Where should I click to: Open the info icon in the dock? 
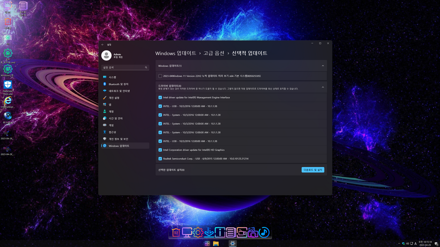220,232
